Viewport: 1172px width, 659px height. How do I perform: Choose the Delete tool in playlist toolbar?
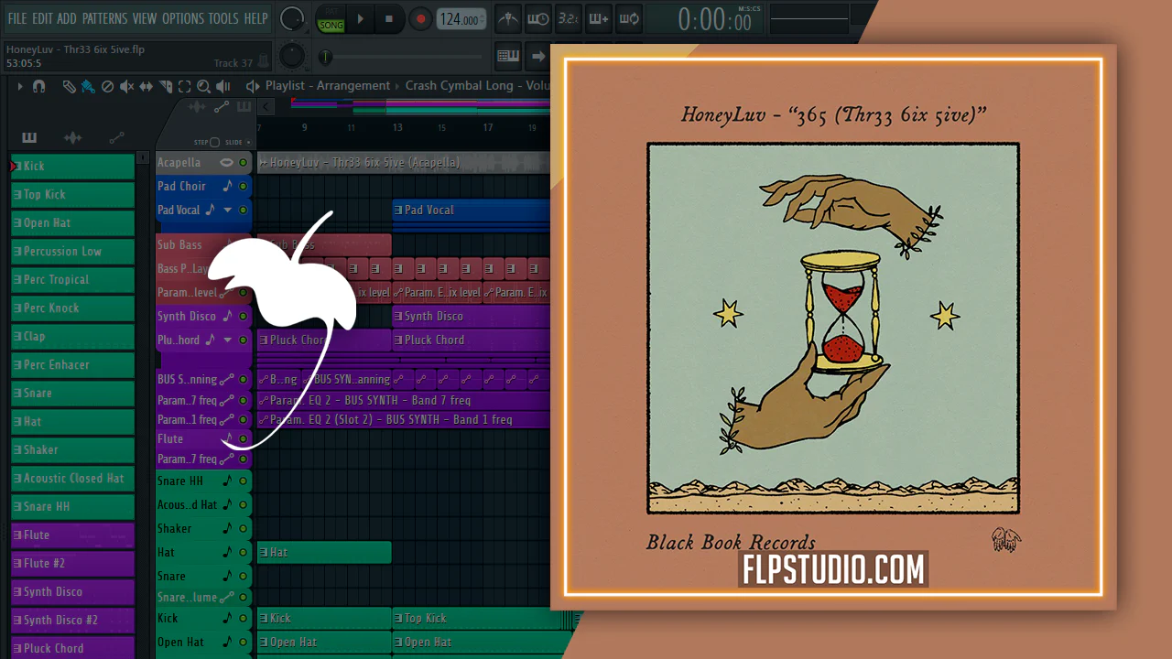pos(107,86)
